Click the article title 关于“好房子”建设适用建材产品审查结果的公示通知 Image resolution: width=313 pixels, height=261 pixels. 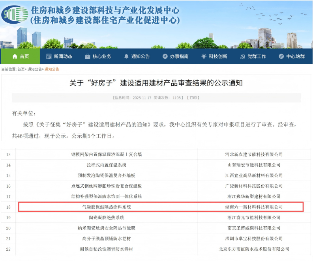coord(156,83)
